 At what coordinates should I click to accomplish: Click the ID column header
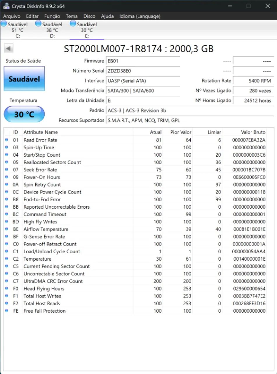coord(16,132)
